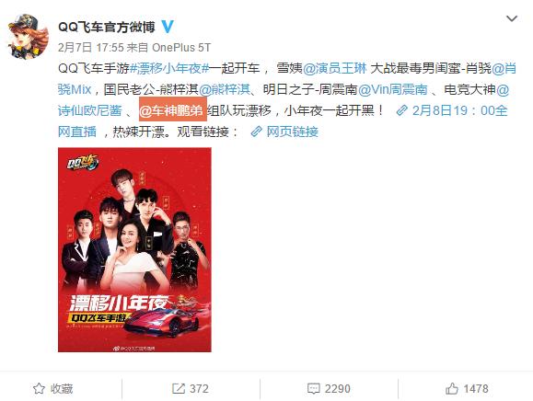
Task: Click highlighted @车神鹏弟 mention
Action: pyautogui.click(x=173, y=110)
